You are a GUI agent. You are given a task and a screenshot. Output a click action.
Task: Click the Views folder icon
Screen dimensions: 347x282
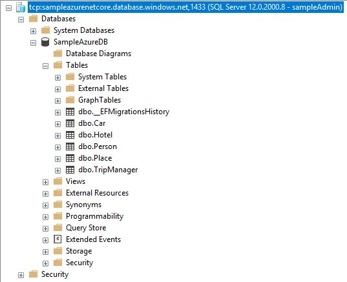tap(58, 181)
